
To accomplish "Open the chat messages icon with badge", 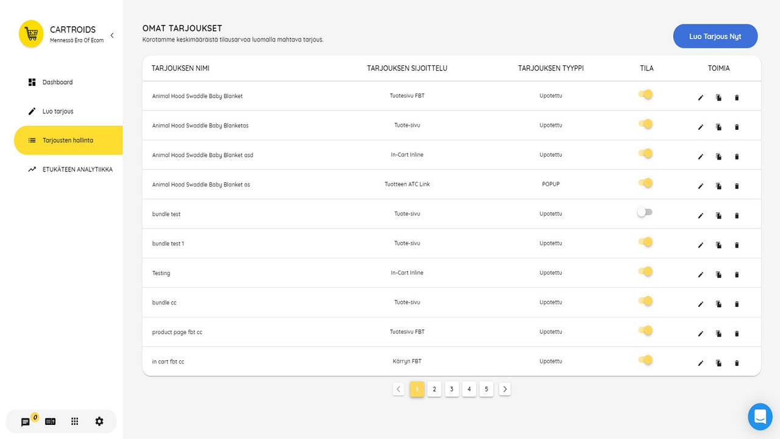I will pos(26,422).
